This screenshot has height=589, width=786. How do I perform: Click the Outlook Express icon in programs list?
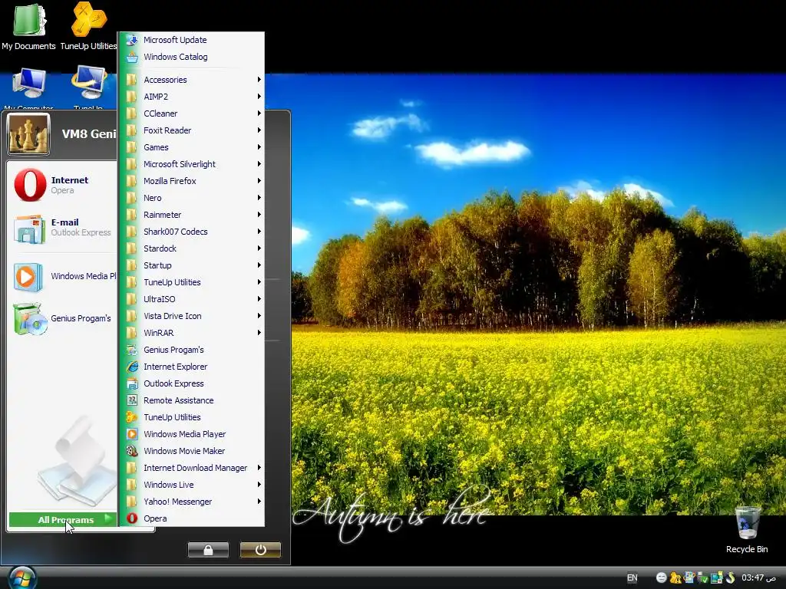pyautogui.click(x=132, y=383)
